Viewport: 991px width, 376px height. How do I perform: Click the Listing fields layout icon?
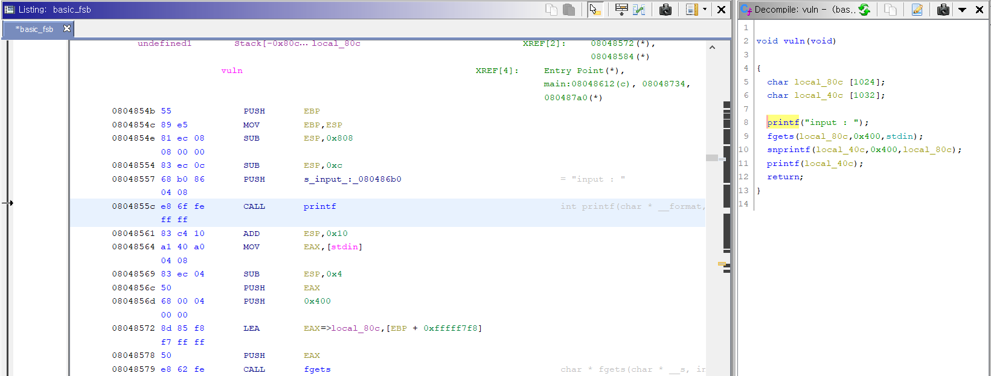[691, 9]
